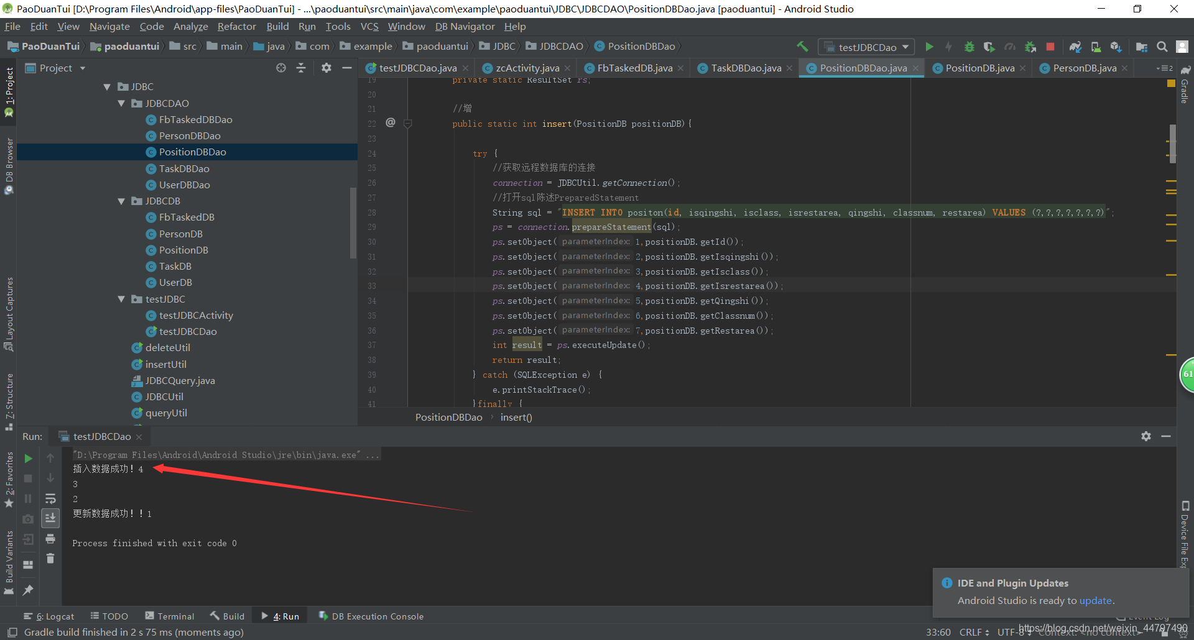
Task: Toggle the 2: Favorites tool window
Action: tap(9, 480)
